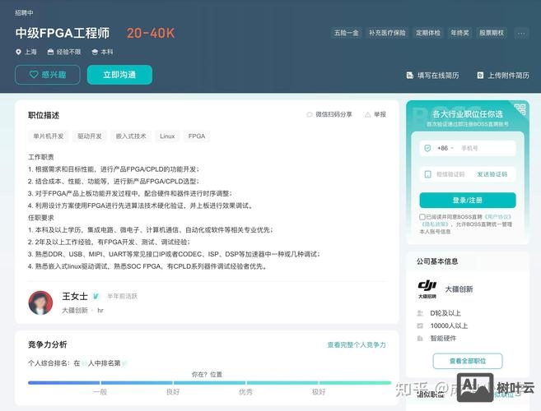Image resolution: width=541 pixels, height=411 pixels.
Task: Select the FPGA skill tag
Action: tap(197, 136)
